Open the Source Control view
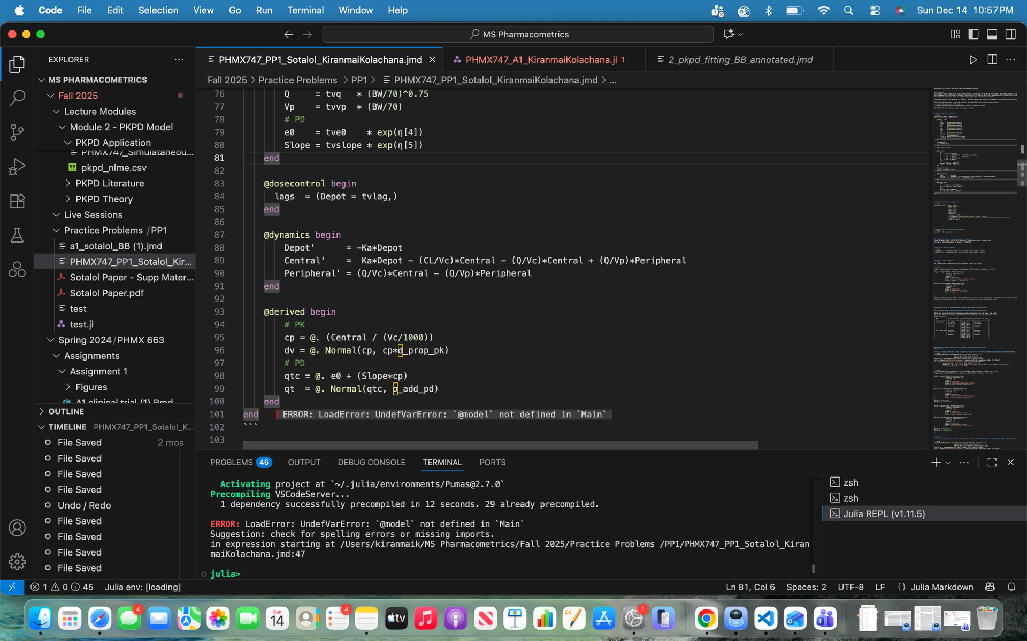 (x=17, y=132)
